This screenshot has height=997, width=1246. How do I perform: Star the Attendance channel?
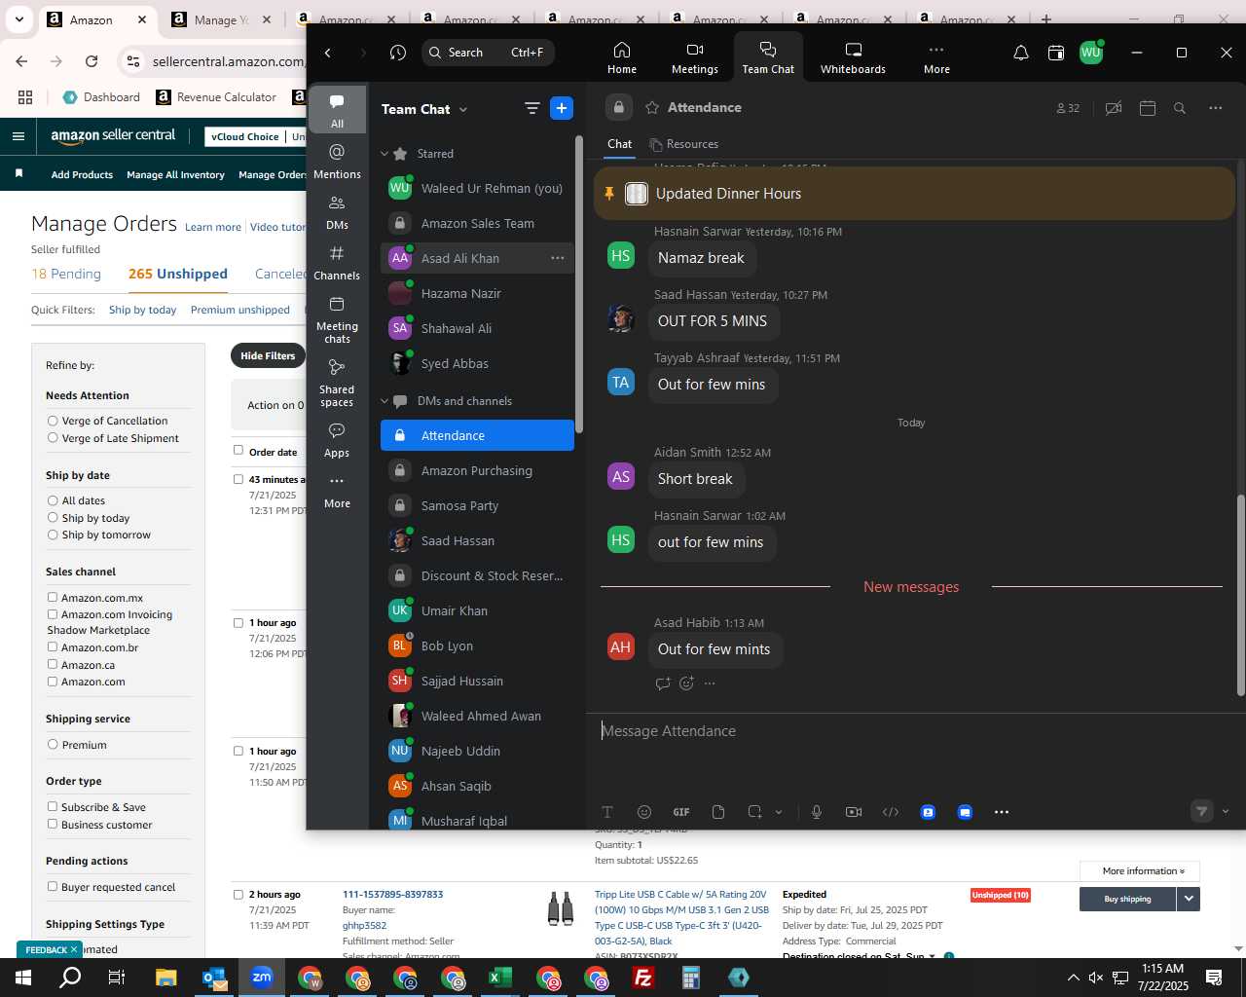click(652, 107)
